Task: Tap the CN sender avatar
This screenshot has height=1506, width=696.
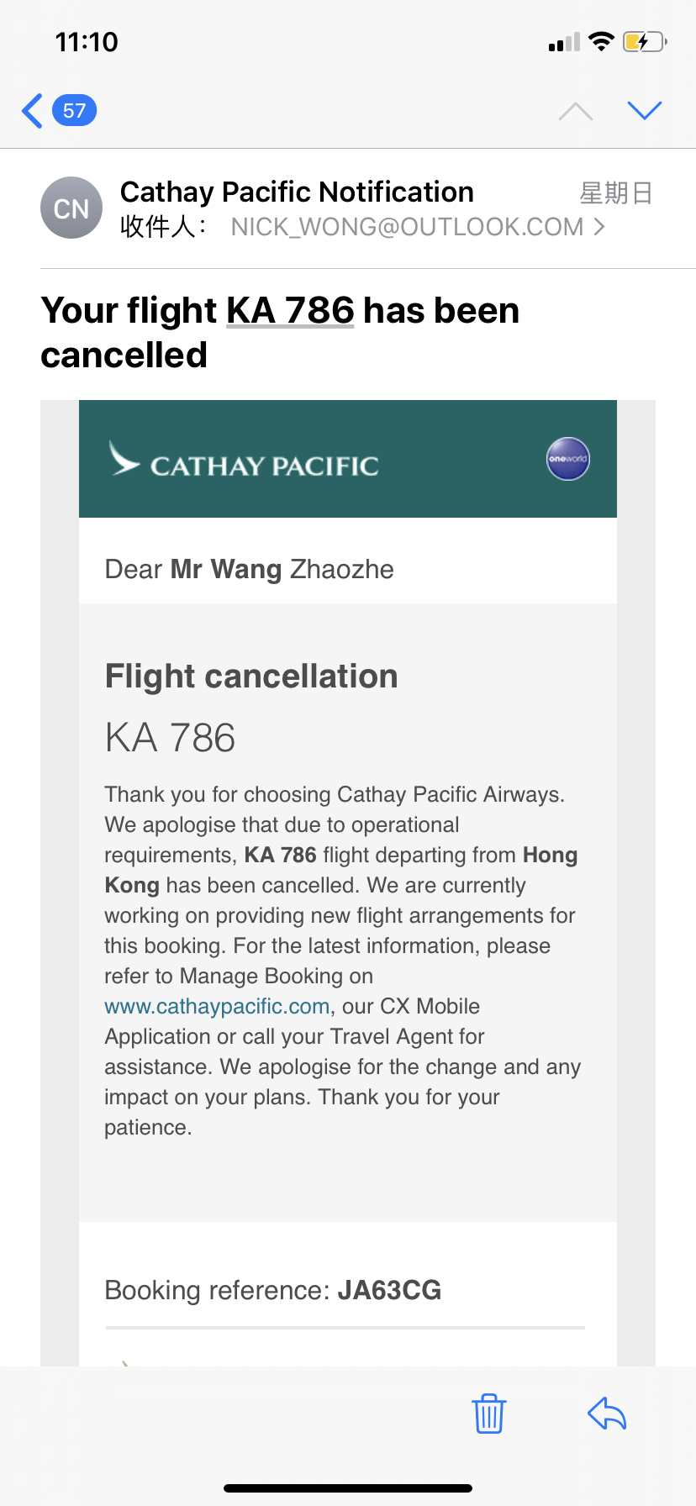Action: (71, 208)
